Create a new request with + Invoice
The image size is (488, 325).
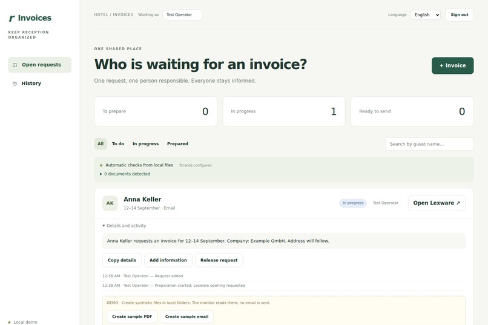[x=452, y=65]
